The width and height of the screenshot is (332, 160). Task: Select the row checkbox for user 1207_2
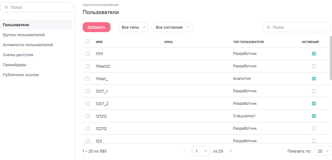pyautogui.click(x=88, y=104)
